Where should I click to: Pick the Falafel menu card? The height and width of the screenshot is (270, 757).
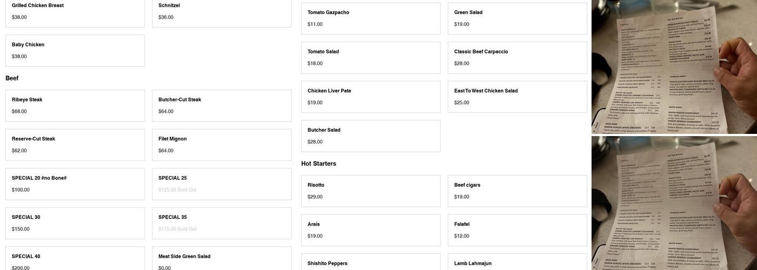[x=517, y=230]
